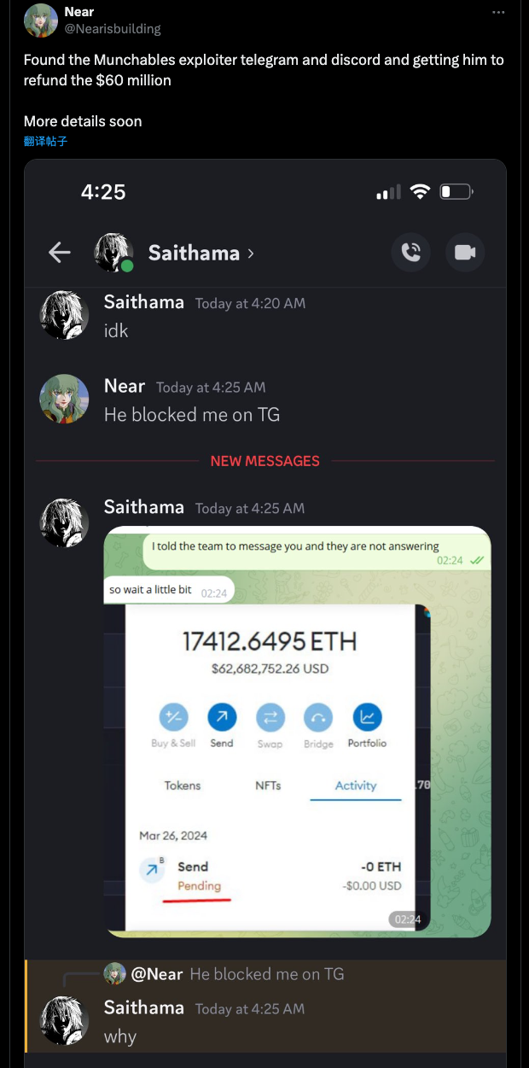Select the Activity tab
This screenshot has height=1068, width=529.
pyautogui.click(x=356, y=785)
